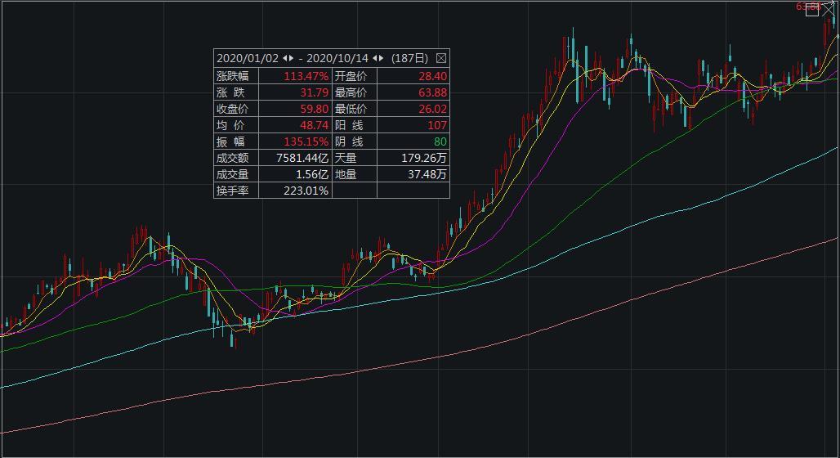The height and width of the screenshot is (458, 840).
Task: Move the 2020/10/14 end date backward
Action: coord(375,58)
